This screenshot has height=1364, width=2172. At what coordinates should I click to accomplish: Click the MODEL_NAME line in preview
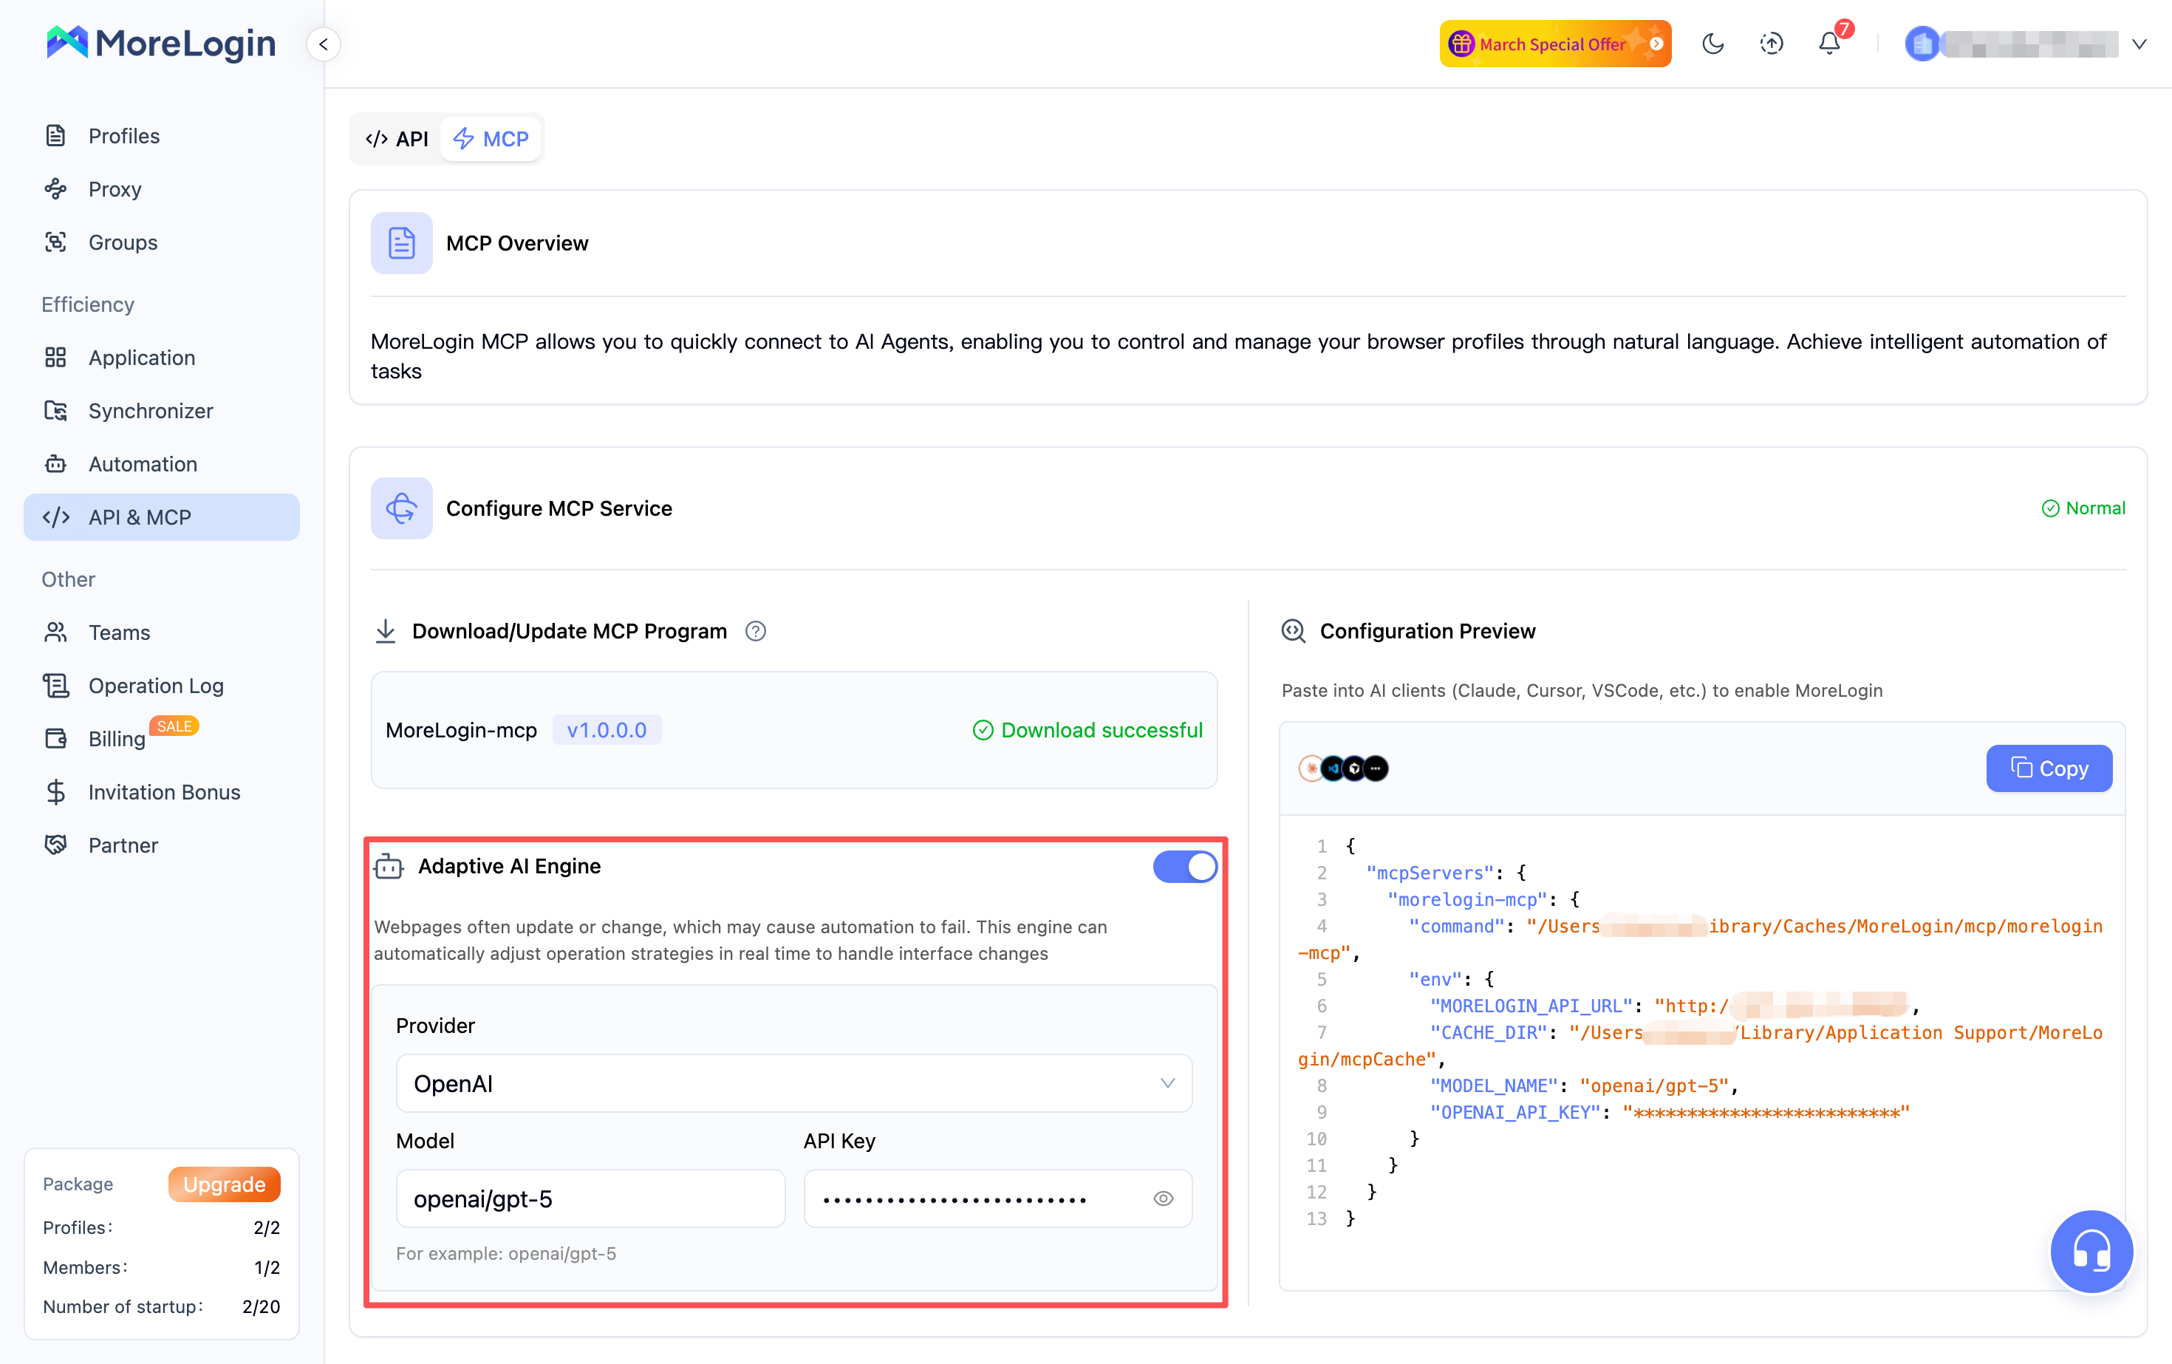(x=1584, y=1085)
